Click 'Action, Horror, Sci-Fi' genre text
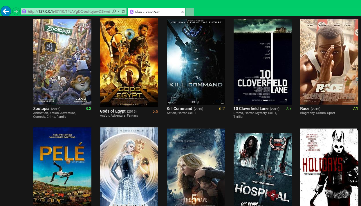361x206 pixels. click(x=181, y=113)
